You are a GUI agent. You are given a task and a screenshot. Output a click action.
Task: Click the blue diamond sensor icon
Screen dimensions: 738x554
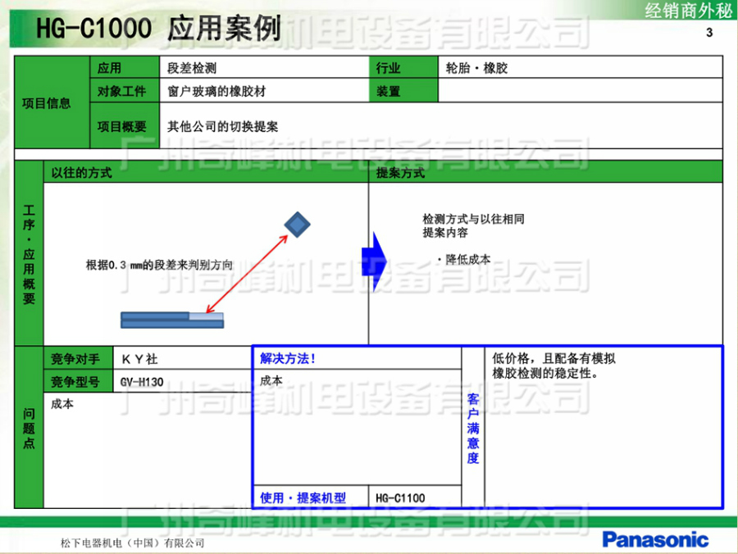point(297,224)
